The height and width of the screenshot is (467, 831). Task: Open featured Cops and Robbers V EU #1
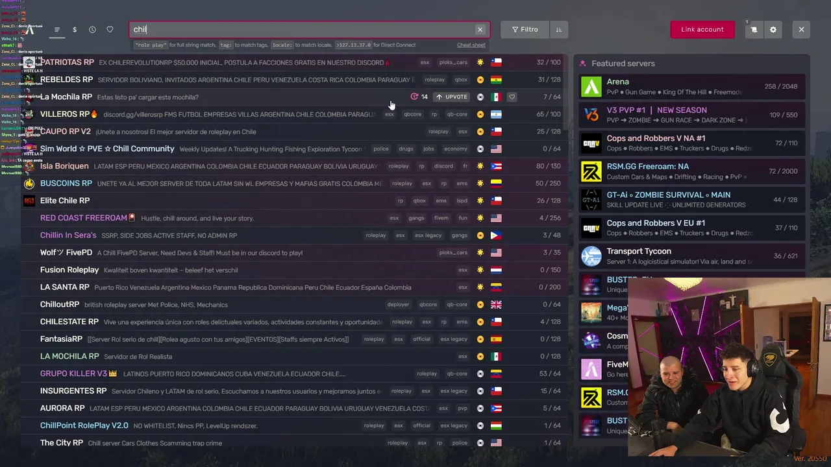pyautogui.click(x=692, y=228)
